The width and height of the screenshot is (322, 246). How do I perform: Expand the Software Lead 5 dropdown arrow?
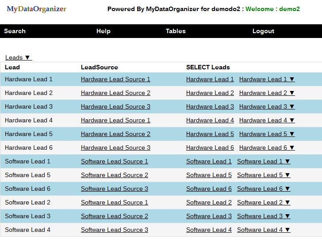point(287,175)
